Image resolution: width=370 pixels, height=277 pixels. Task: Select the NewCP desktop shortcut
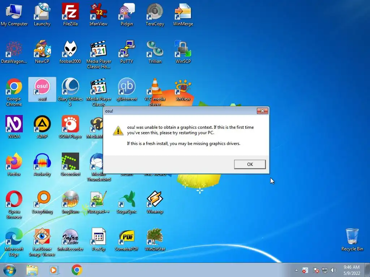(42, 52)
